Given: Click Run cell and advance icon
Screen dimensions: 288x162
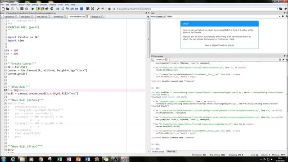Looking at the screenshot, I should [x=42, y=9].
